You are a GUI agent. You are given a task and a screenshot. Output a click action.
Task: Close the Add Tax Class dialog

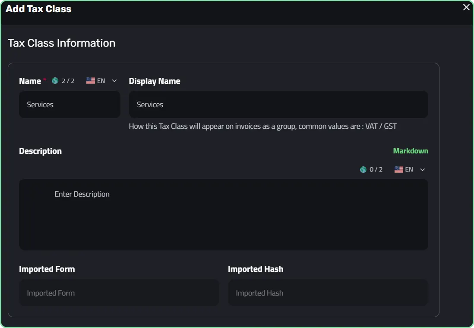coord(466,7)
